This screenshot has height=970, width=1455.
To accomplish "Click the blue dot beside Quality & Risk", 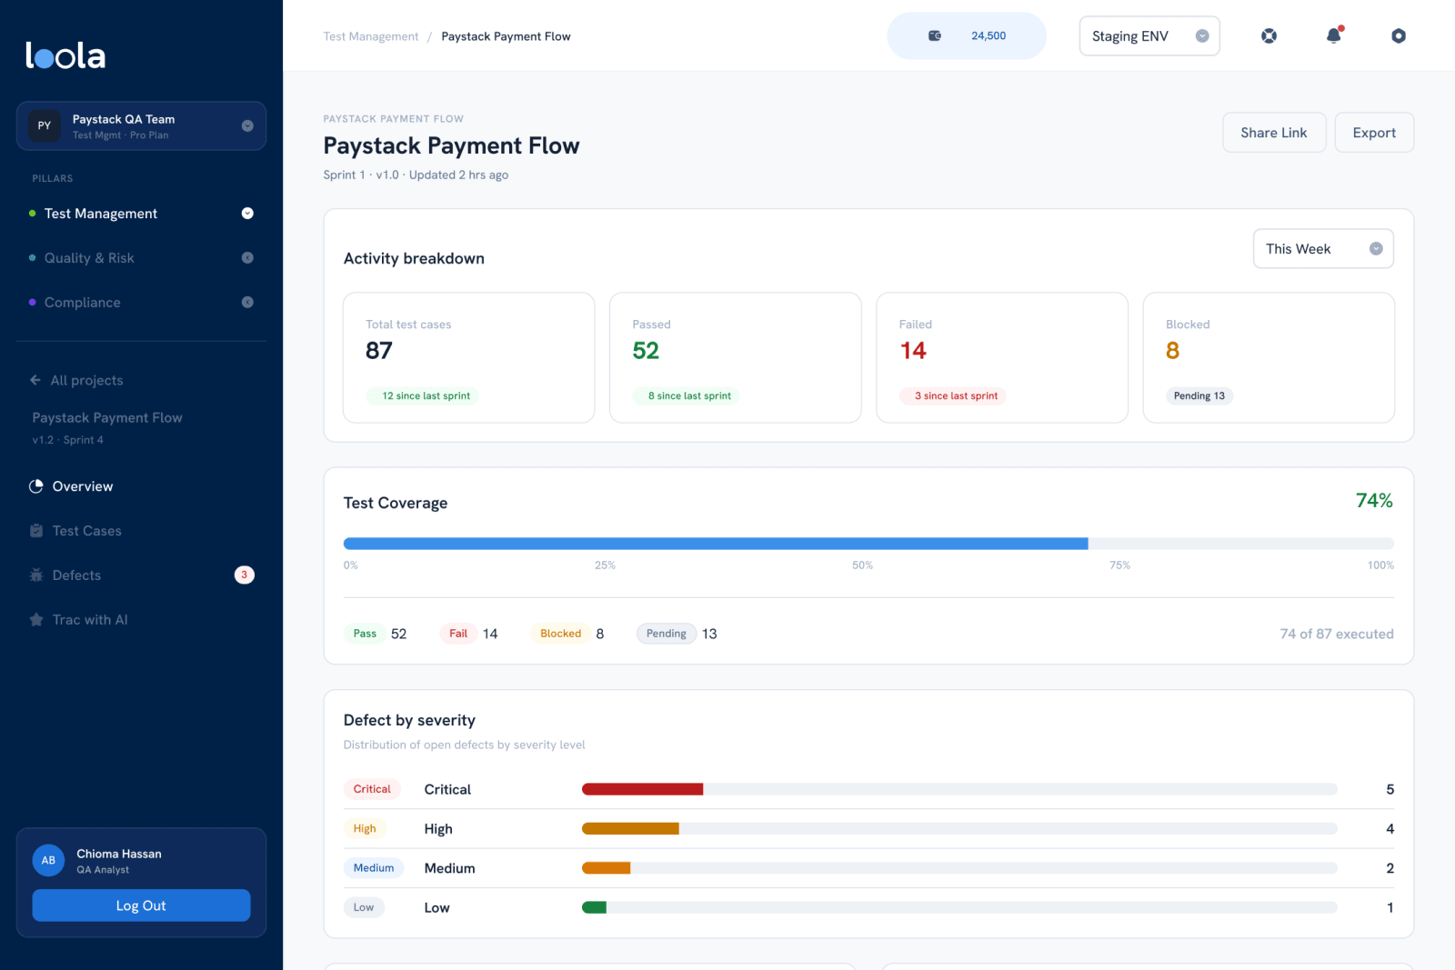I will click(x=33, y=258).
